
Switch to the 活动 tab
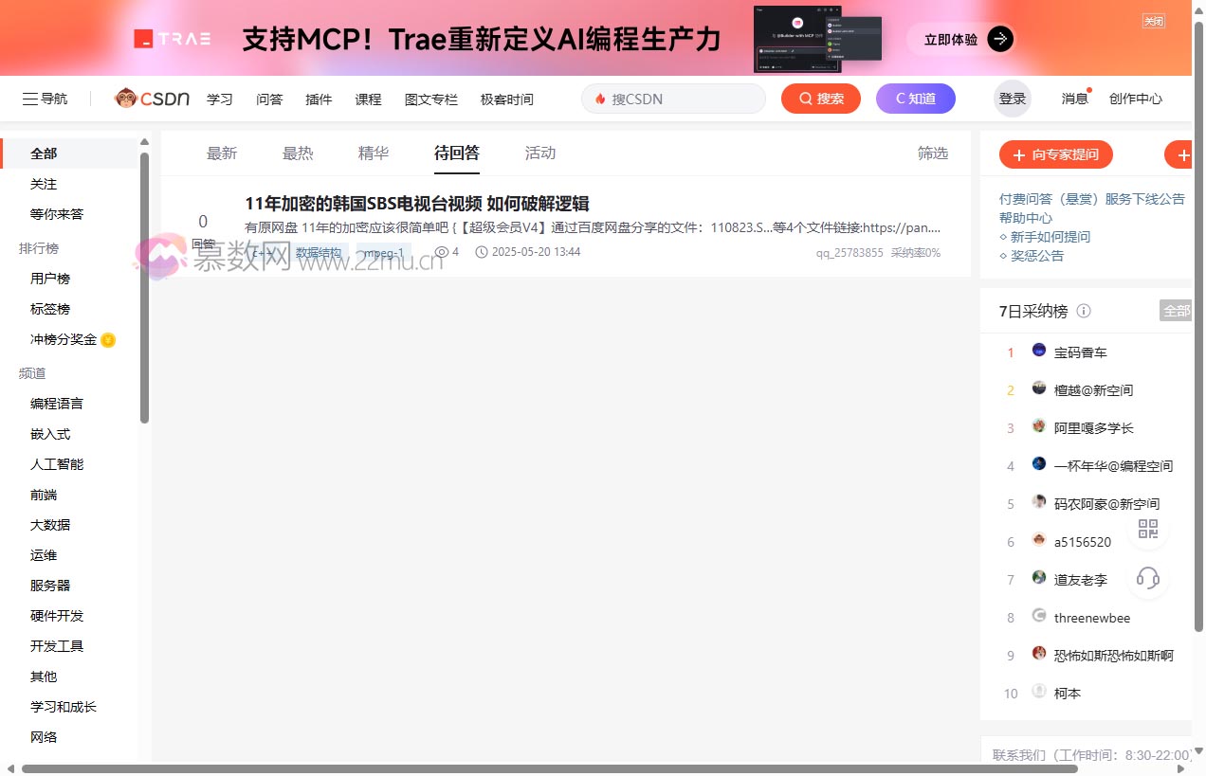(x=540, y=153)
